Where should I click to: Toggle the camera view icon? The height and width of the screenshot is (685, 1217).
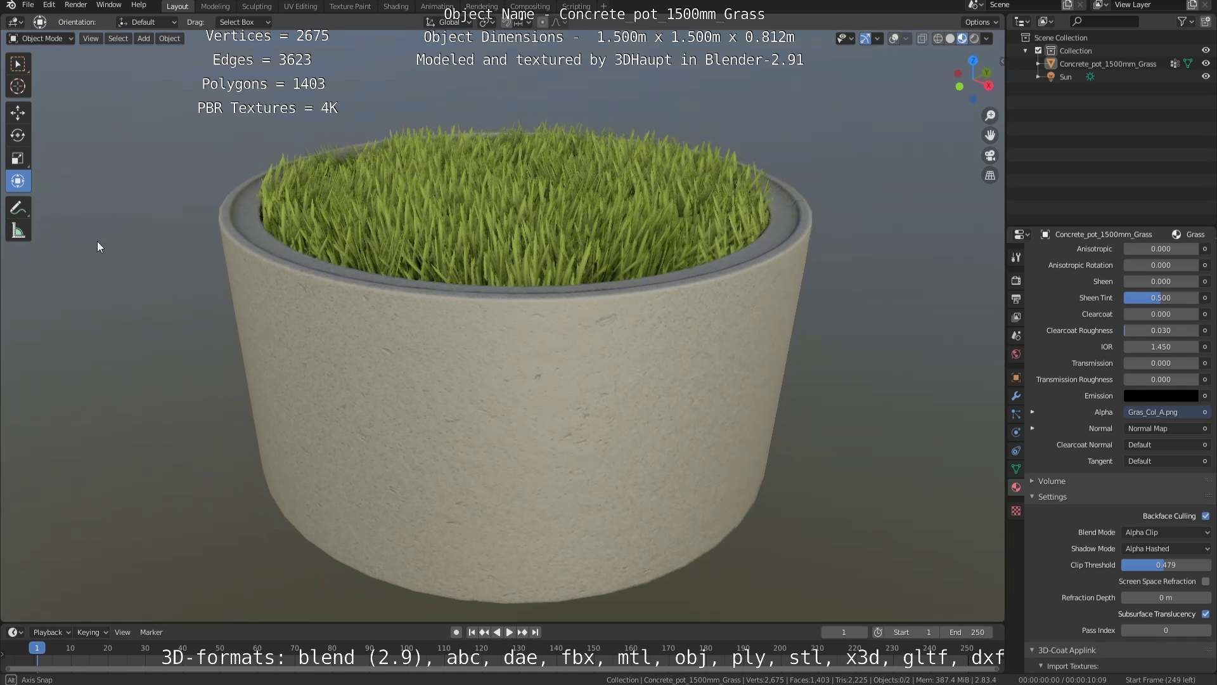point(989,155)
